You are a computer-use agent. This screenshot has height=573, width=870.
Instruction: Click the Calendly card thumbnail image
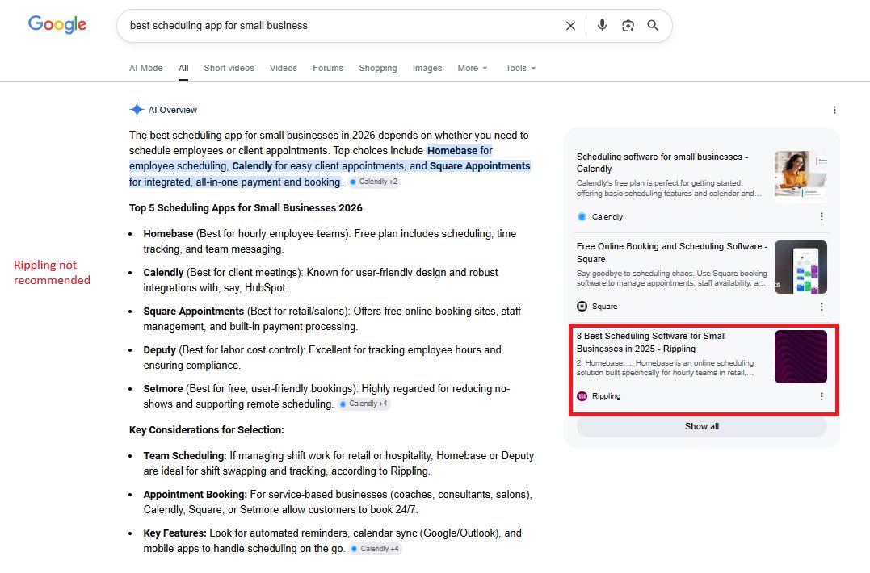pyautogui.click(x=801, y=177)
